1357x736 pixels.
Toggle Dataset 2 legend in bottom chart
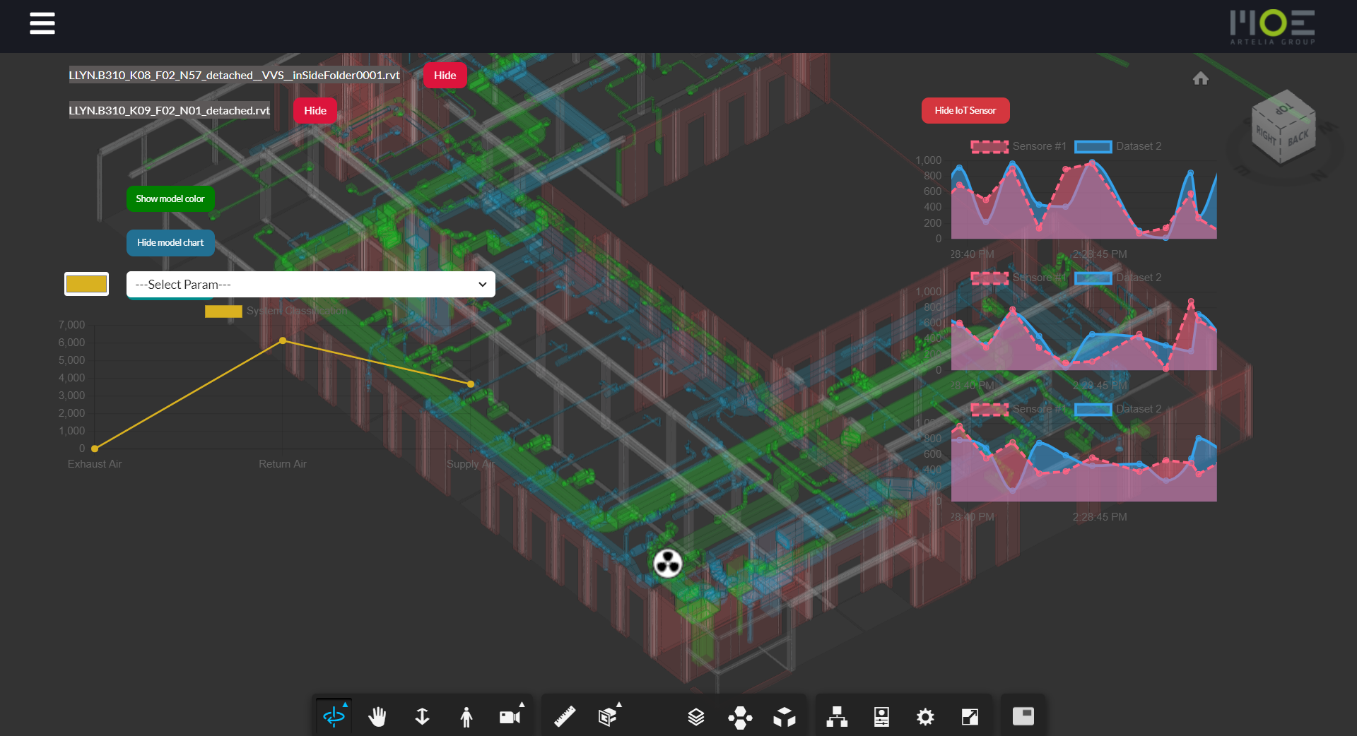[x=1118, y=409]
